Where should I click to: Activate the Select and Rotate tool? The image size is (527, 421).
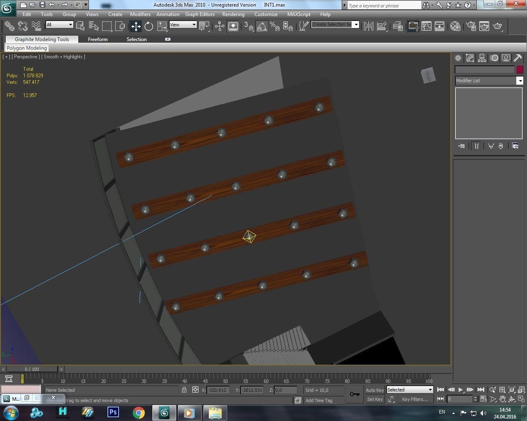click(x=149, y=26)
